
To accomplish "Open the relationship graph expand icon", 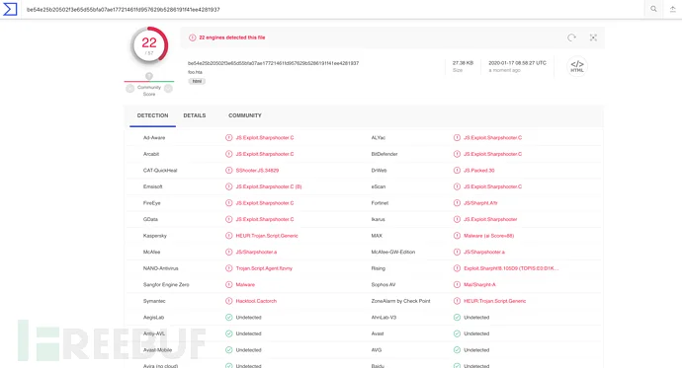I will 593,37.
